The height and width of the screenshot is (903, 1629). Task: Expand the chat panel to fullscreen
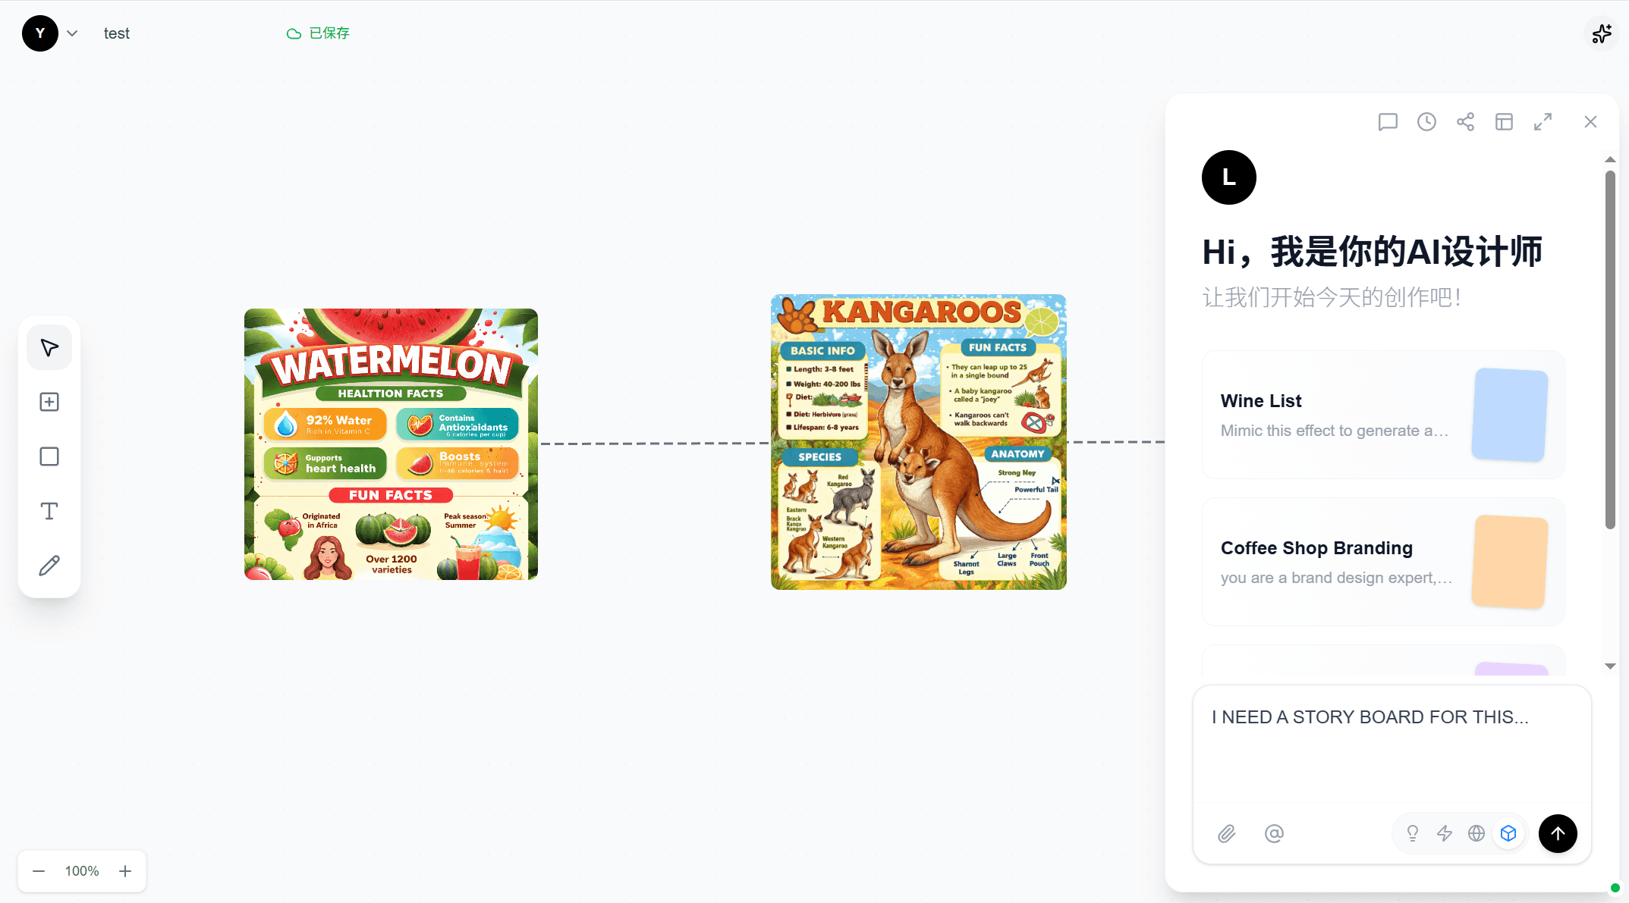1543,122
